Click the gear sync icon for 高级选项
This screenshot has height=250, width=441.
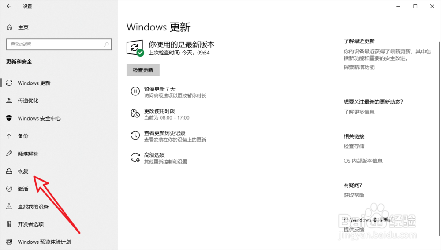[135, 157]
